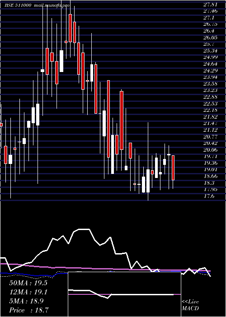This screenshot has height=317, width=226.
Task: Click the 23.58 price axis label
Action: coord(210,84)
